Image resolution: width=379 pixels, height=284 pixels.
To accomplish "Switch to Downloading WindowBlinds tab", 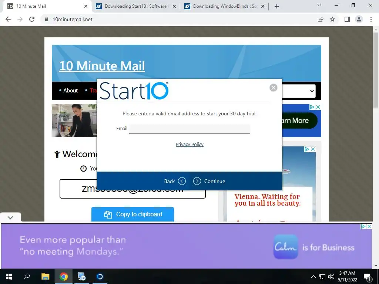I will 225,6.
